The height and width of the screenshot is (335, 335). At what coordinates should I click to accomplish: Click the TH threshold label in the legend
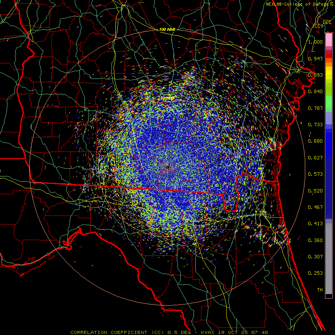(320, 290)
